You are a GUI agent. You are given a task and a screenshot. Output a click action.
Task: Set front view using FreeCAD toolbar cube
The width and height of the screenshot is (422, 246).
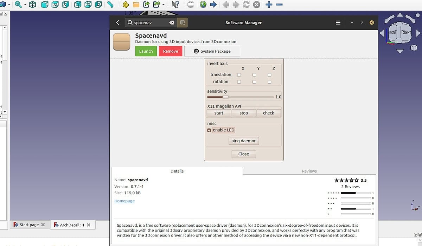click(x=45, y=5)
